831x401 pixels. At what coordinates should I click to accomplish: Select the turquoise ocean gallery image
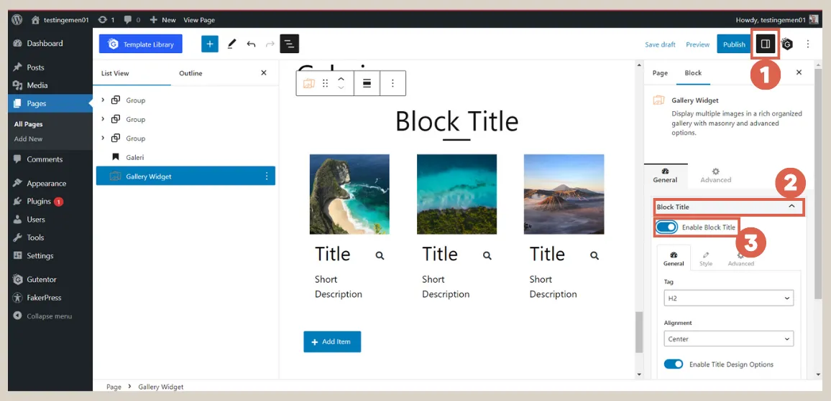[x=457, y=194]
